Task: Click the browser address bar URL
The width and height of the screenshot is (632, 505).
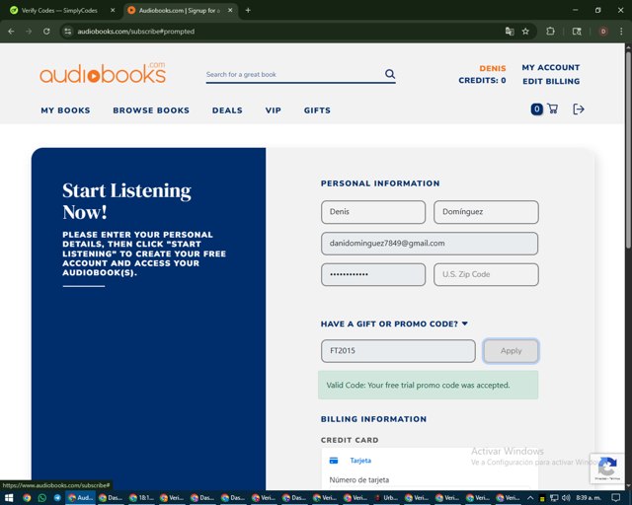Action: (136, 32)
